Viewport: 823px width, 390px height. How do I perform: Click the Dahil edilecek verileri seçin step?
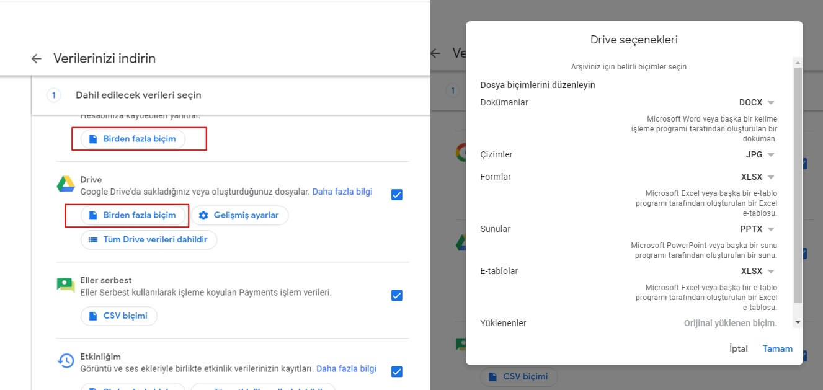pos(138,95)
